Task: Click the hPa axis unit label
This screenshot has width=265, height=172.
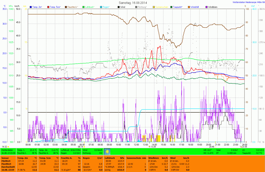Action: 11,6
